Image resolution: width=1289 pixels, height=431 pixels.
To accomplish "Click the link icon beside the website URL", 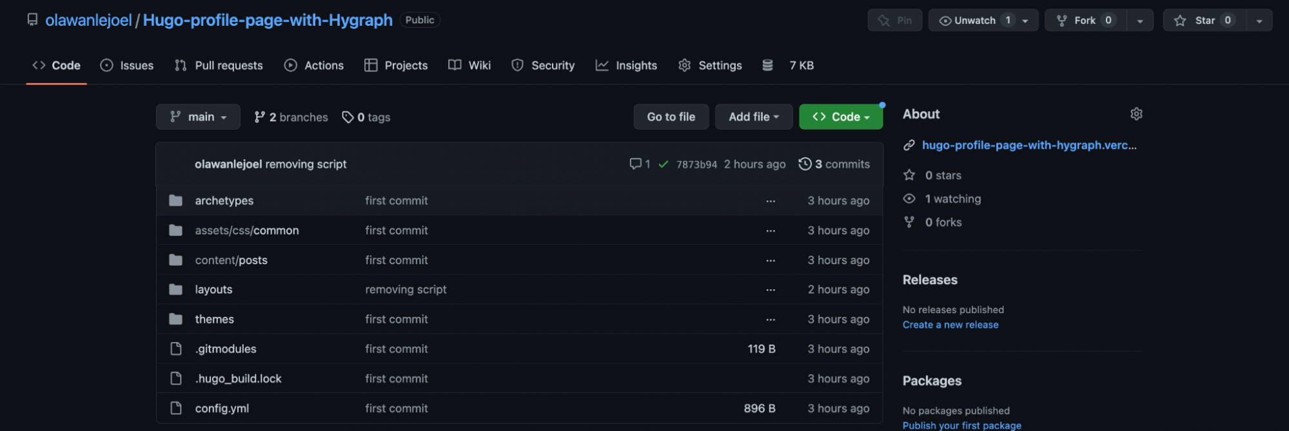I will point(909,146).
